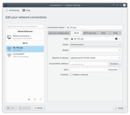The height and width of the screenshot is (115, 130).
Task: Adjust the MTU spinner arrows
Action: point(119,70)
